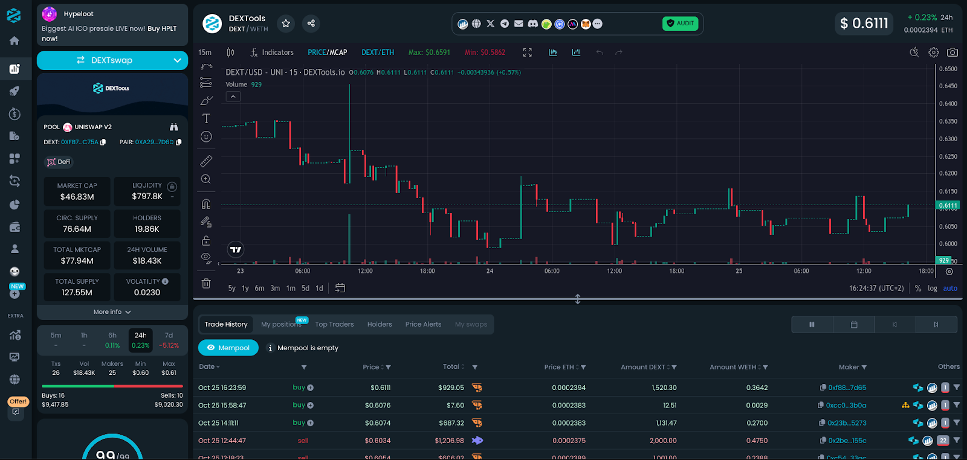Toggle percent scale on chart

point(918,289)
